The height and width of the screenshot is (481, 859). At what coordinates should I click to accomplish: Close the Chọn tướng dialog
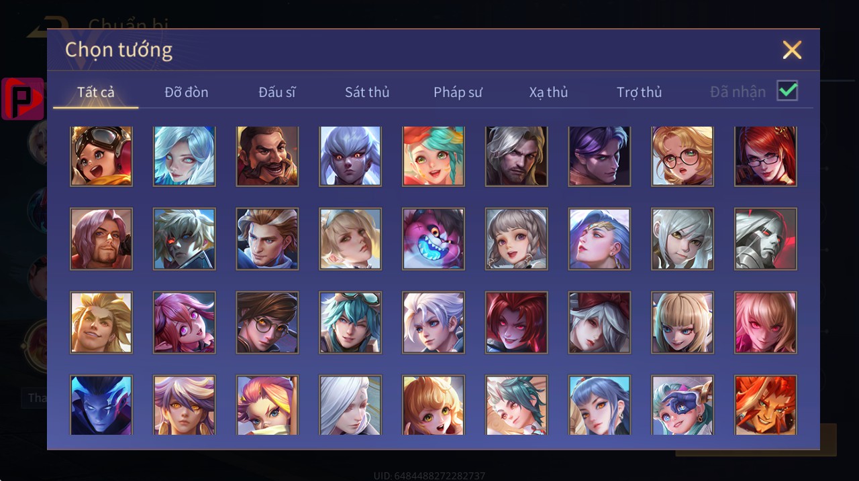coord(792,50)
